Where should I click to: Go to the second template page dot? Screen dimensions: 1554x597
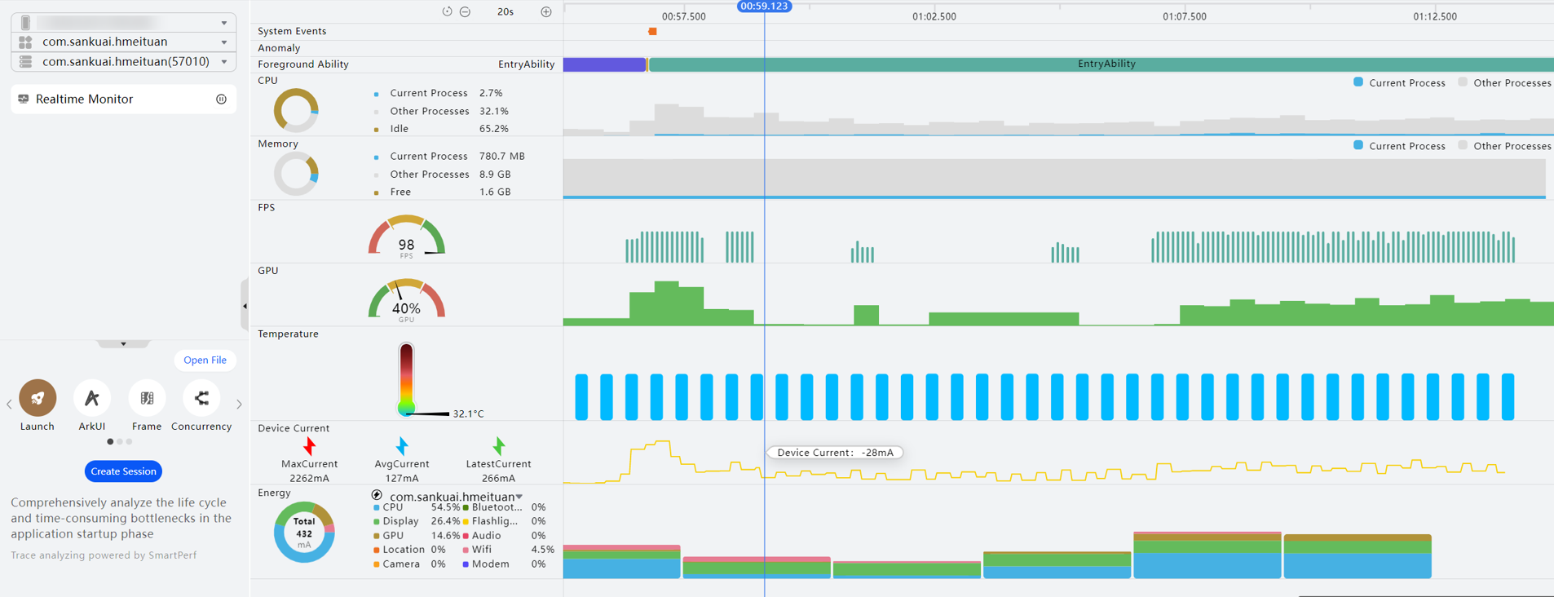pos(120,442)
